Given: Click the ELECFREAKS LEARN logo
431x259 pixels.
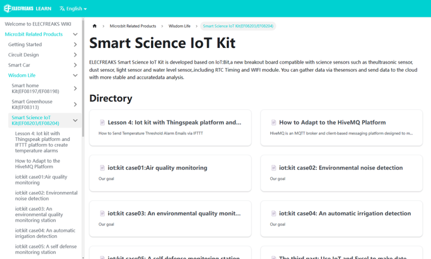Looking at the screenshot, I should click(x=28, y=9).
